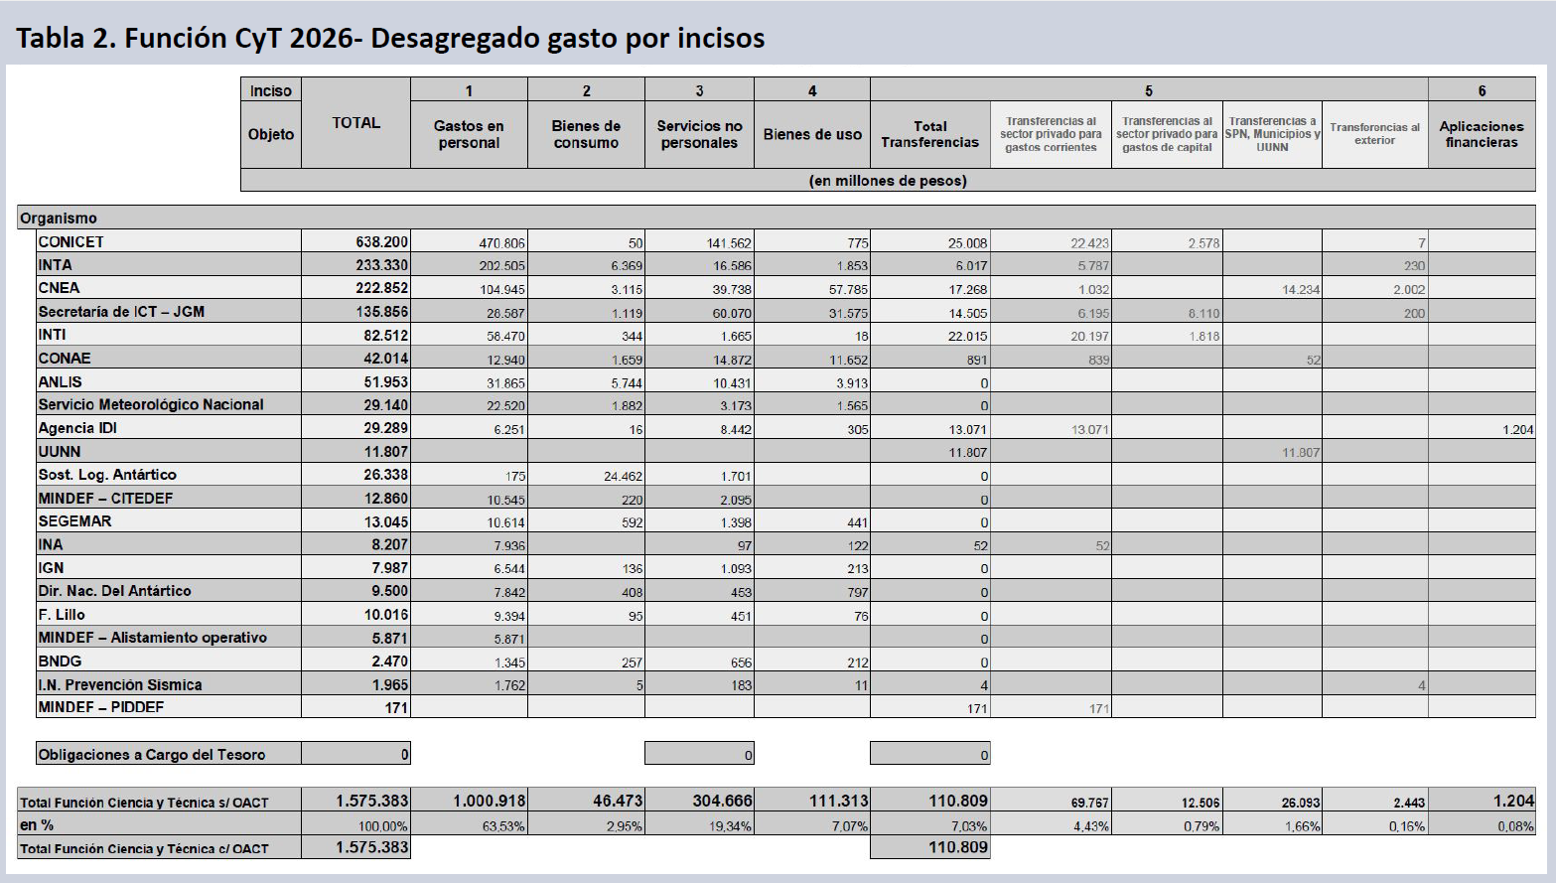Click the 'Total Transferencias' column header
This screenshot has height=883, width=1556.
point(929,134)
